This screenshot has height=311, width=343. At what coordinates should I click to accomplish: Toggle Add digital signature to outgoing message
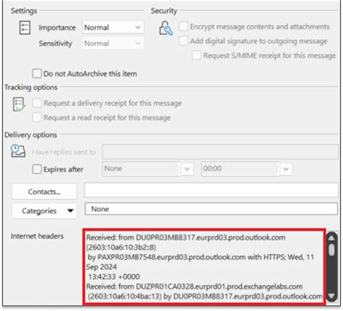[183, 41]
